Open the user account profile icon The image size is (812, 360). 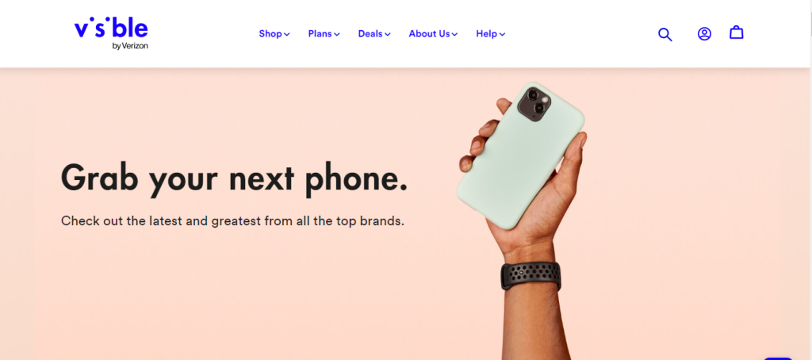pos(704,34)
